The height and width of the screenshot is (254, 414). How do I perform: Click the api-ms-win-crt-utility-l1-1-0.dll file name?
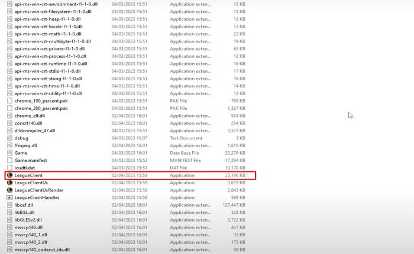pyautogui.click(x=48, y=93)
